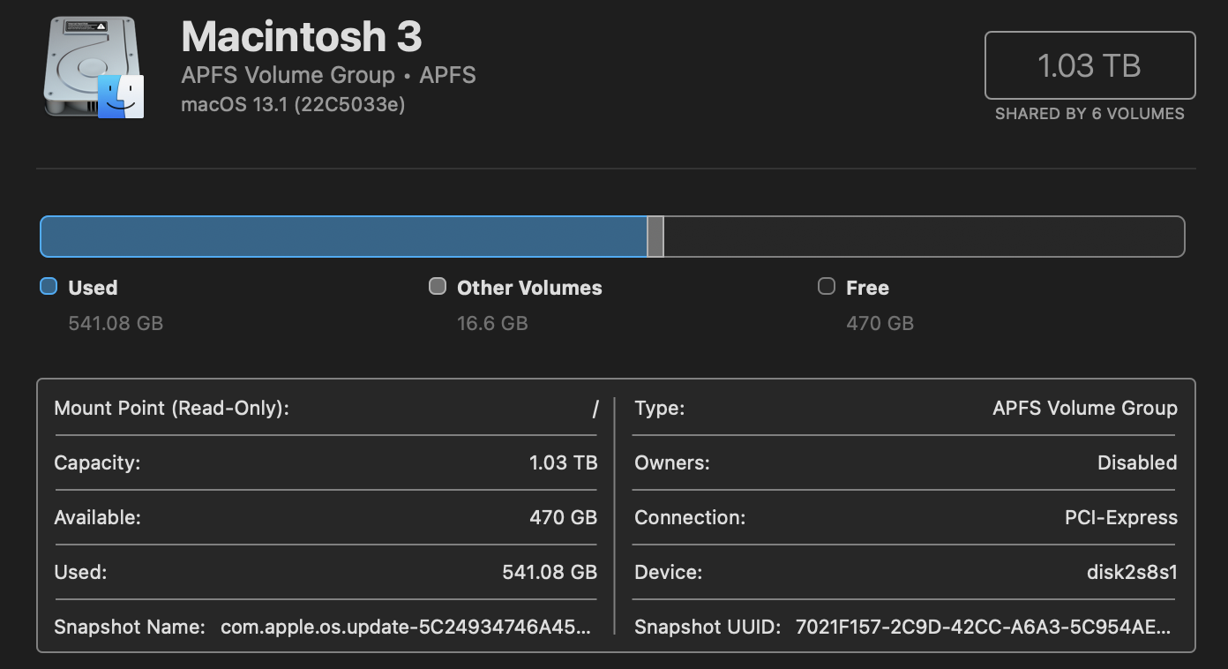Screen dimensions: 1228x669
Task: Click the blue used segment of storage bar
Action: (x=343, y=237)
